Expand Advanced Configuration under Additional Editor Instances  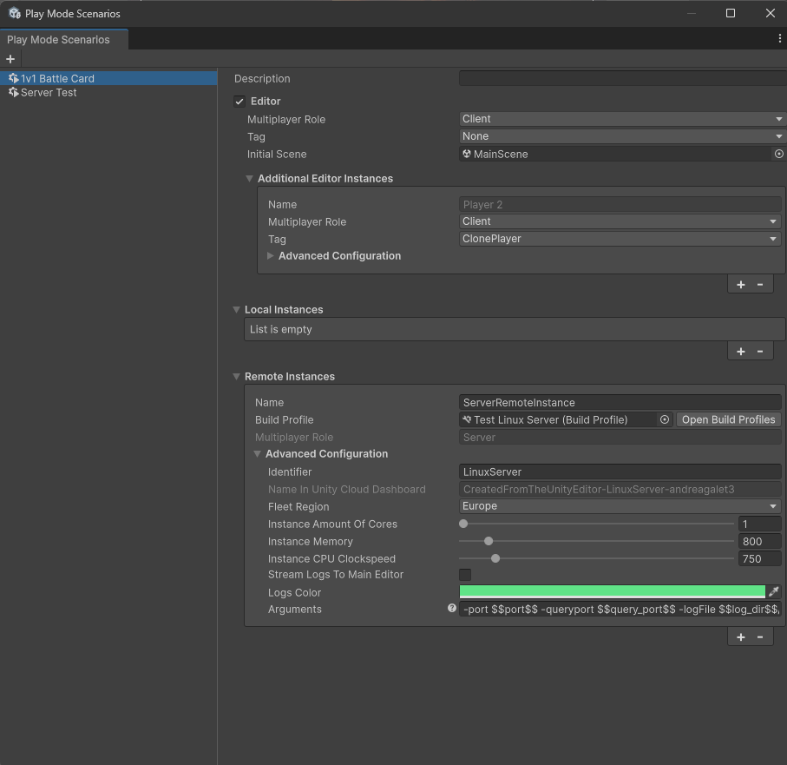pos(271,255)
